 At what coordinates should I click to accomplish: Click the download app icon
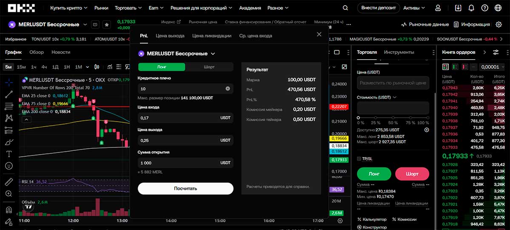point(458,8)
